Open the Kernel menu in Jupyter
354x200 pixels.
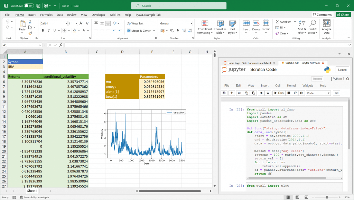click(291, 85)
